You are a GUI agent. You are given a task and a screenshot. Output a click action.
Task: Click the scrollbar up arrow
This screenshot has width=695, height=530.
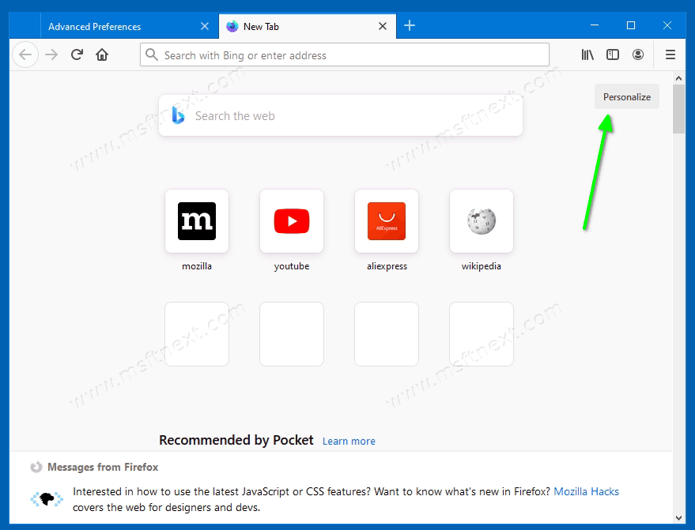678,78
